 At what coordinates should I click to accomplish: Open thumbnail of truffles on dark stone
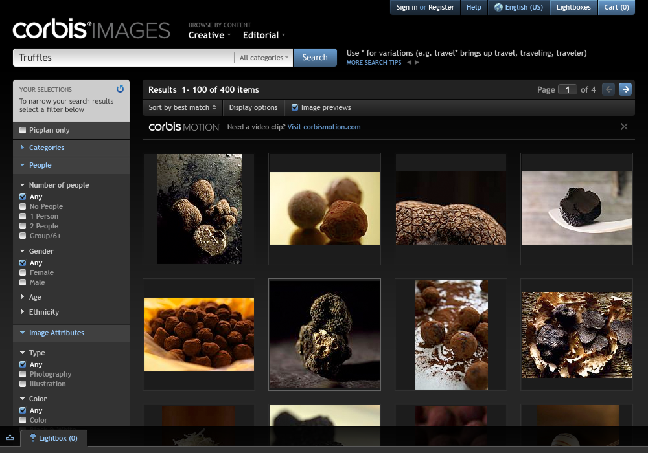(x=199, y=209)
